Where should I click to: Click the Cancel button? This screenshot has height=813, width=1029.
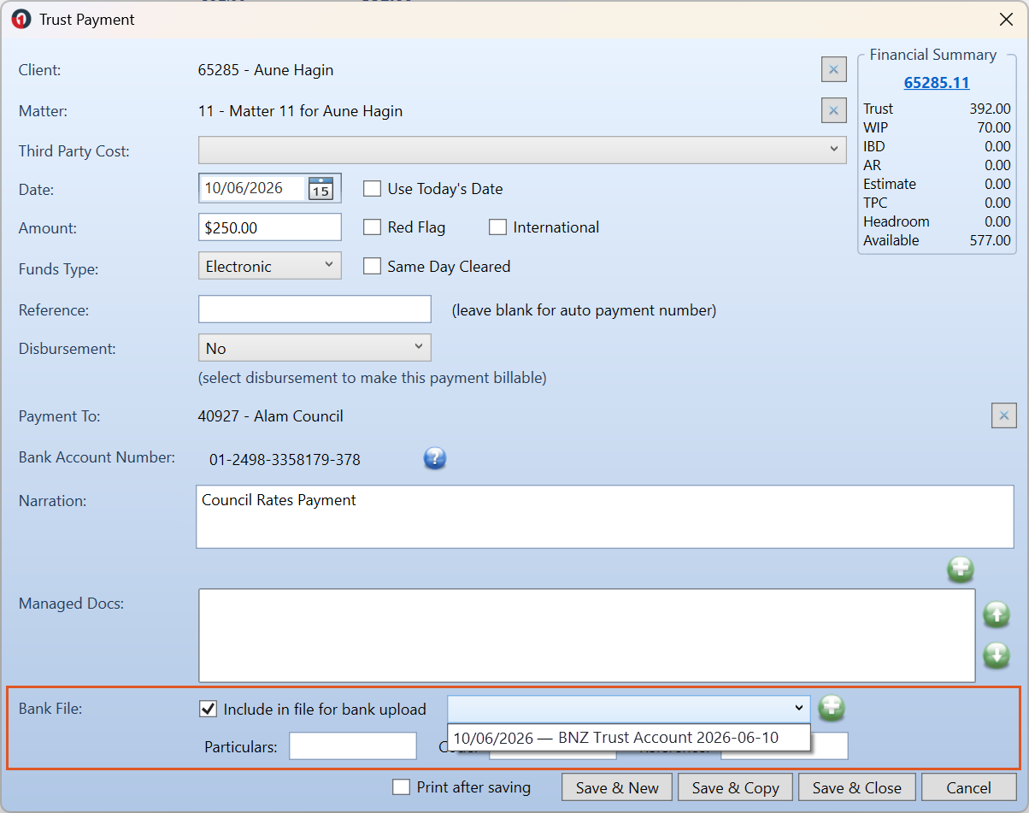tap(969, 787)
